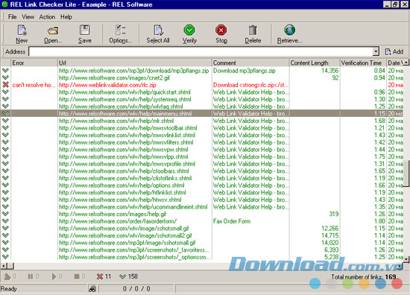Click the green check icon for help.gif row
The image size is (410, 295).
coord(5,214)
